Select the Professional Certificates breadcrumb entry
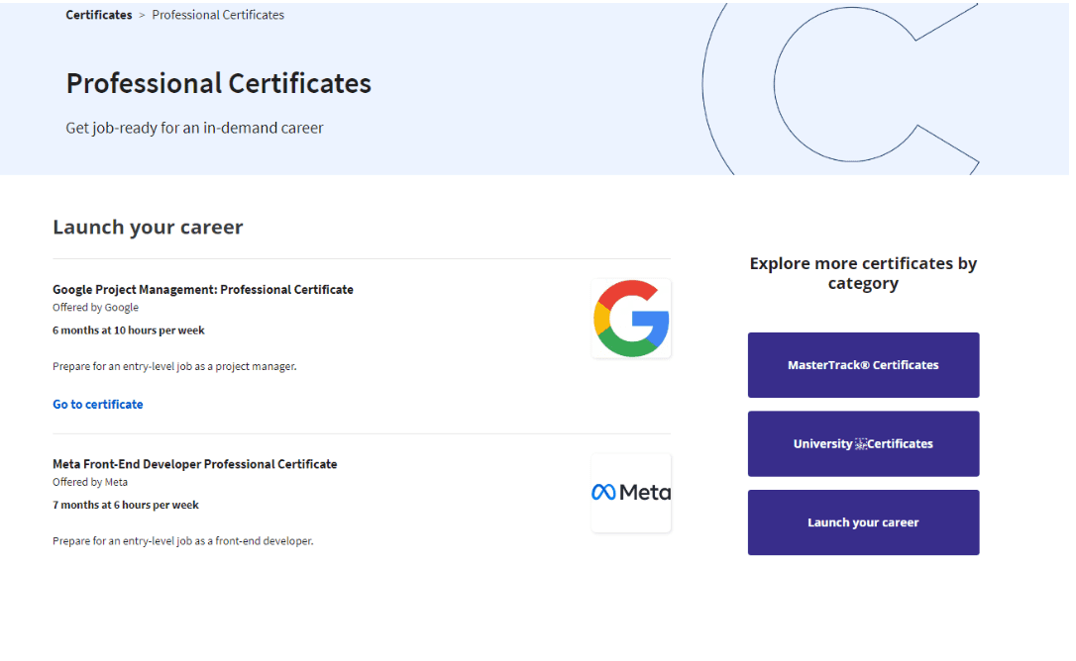Screen dimensions: 1076x661 pos(218,15)
